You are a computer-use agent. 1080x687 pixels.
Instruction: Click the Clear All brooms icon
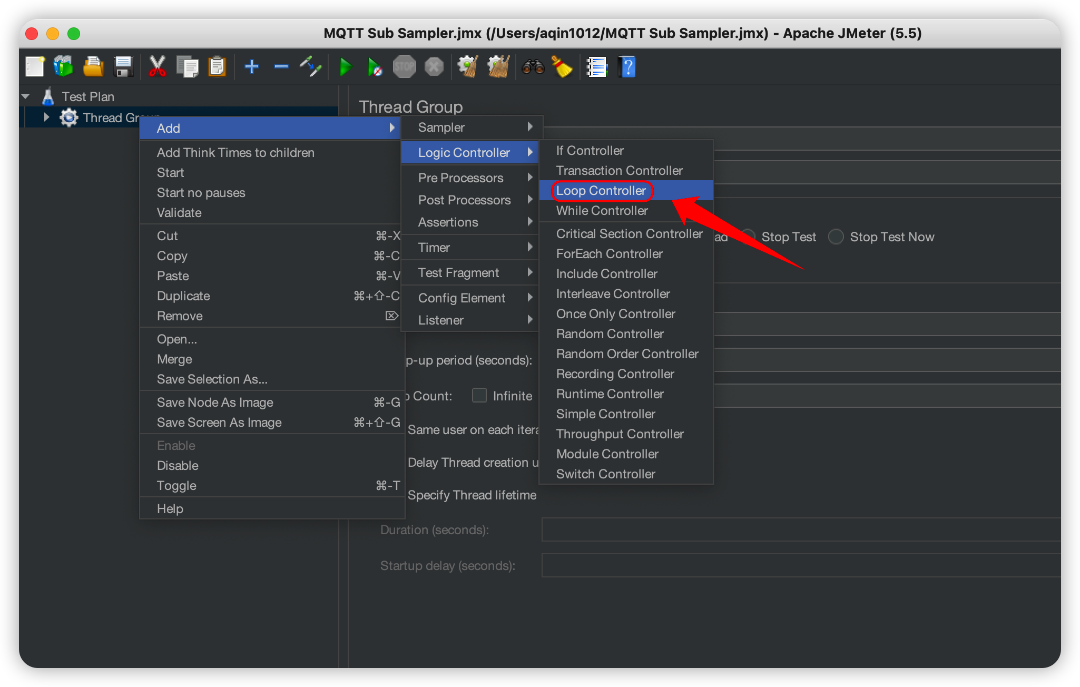[x=498, y=67]
